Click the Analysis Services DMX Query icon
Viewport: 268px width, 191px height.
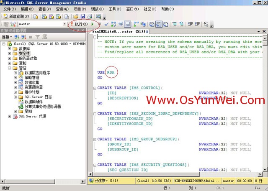click(52, 16)
